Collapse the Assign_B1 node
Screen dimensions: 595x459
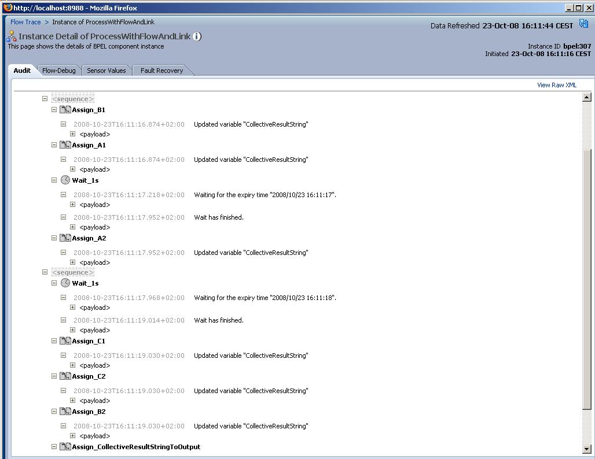pos(54,109)
